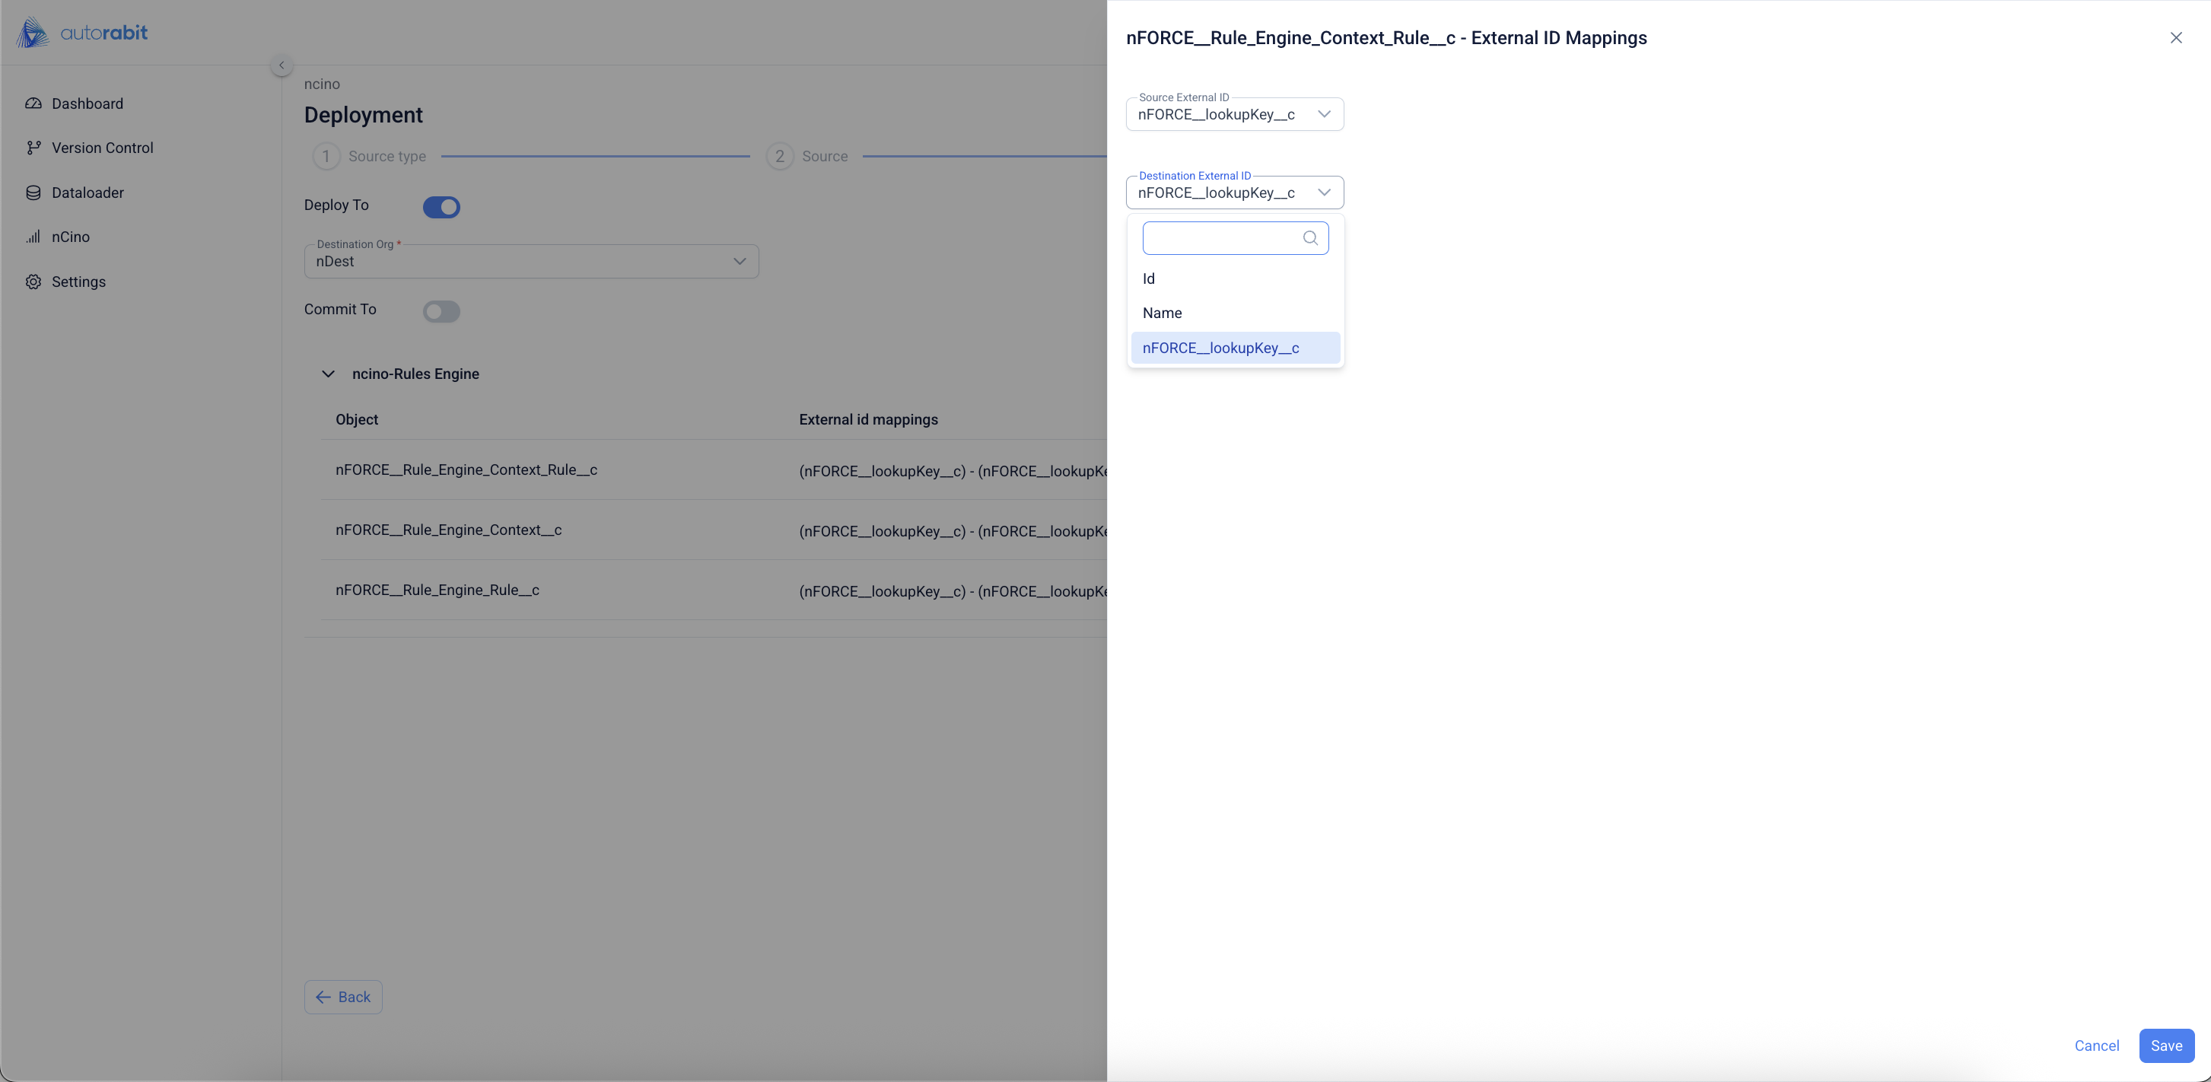2211x1082 pixels.
Task: Collapse the ncino-Rules Engine section
Action: tap(328, 374)
